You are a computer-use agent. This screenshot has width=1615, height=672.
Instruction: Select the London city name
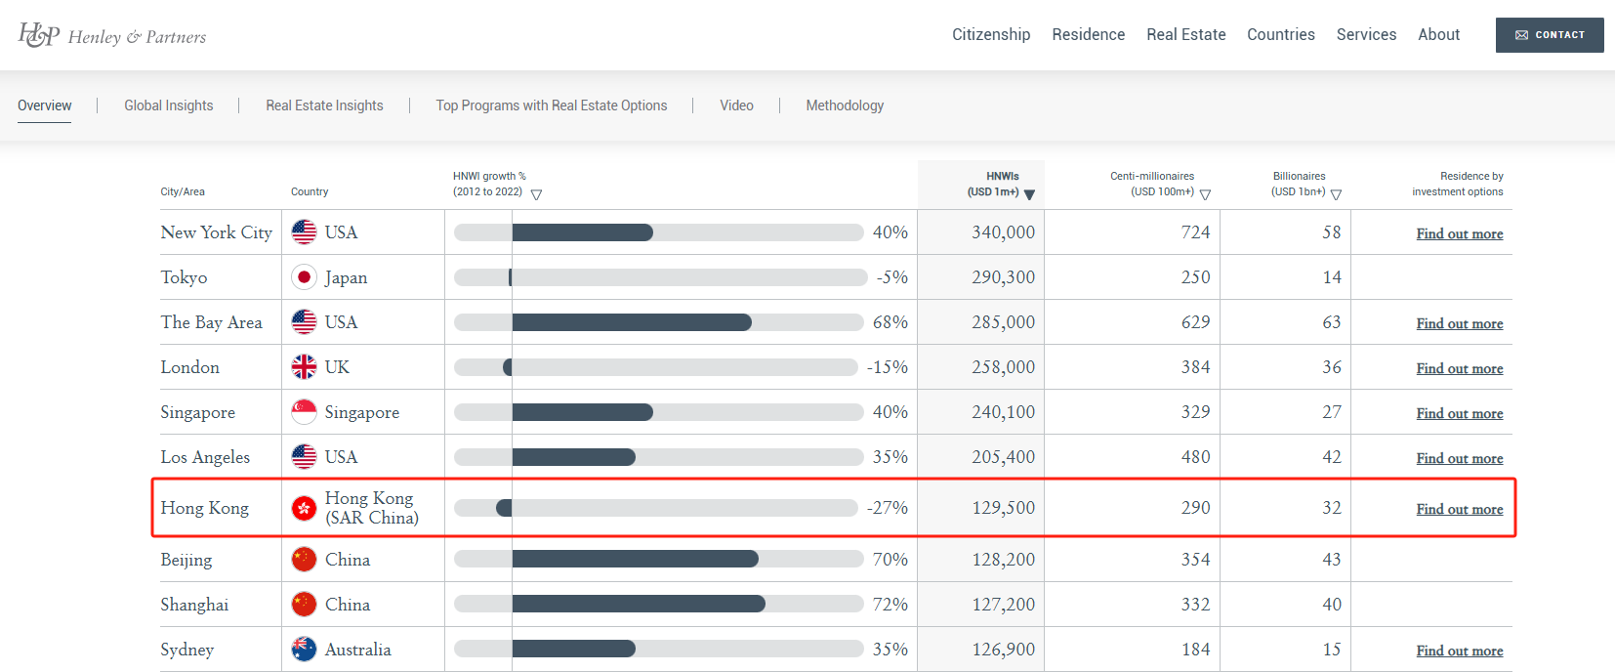tap(190, 367)
